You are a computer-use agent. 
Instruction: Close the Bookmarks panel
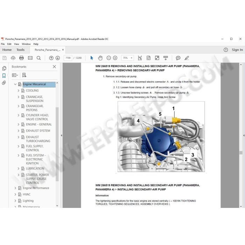[x=54, y=67]
